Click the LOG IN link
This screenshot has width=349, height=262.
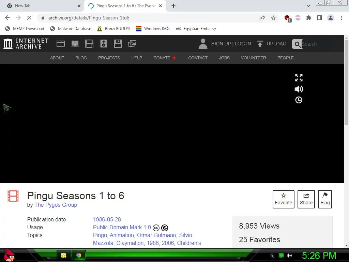click(243, 44)
